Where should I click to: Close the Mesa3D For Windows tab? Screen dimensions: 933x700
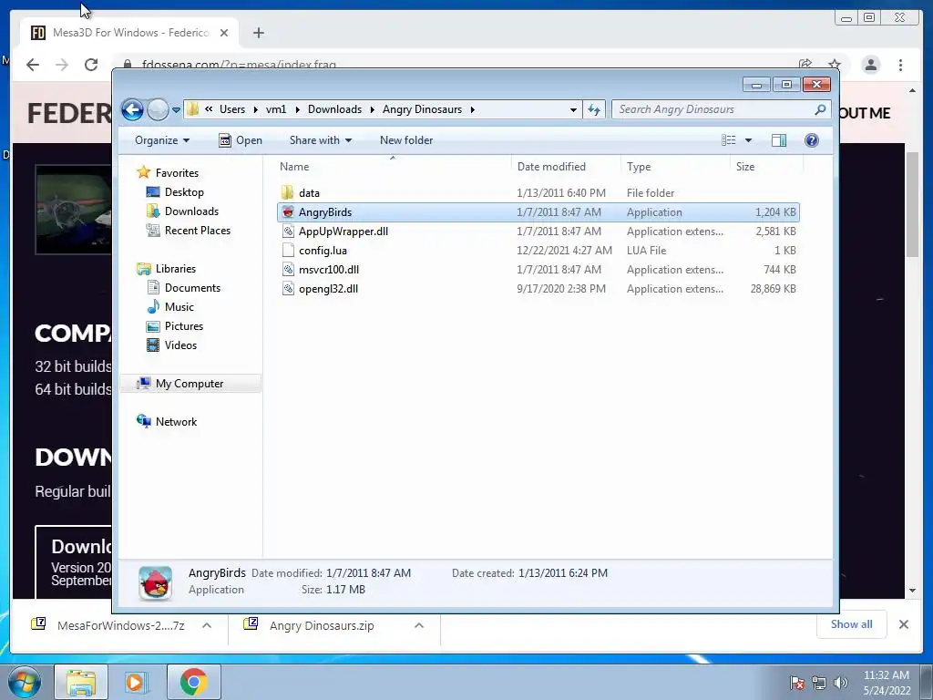pyautogui.click(x=224, y=33)
